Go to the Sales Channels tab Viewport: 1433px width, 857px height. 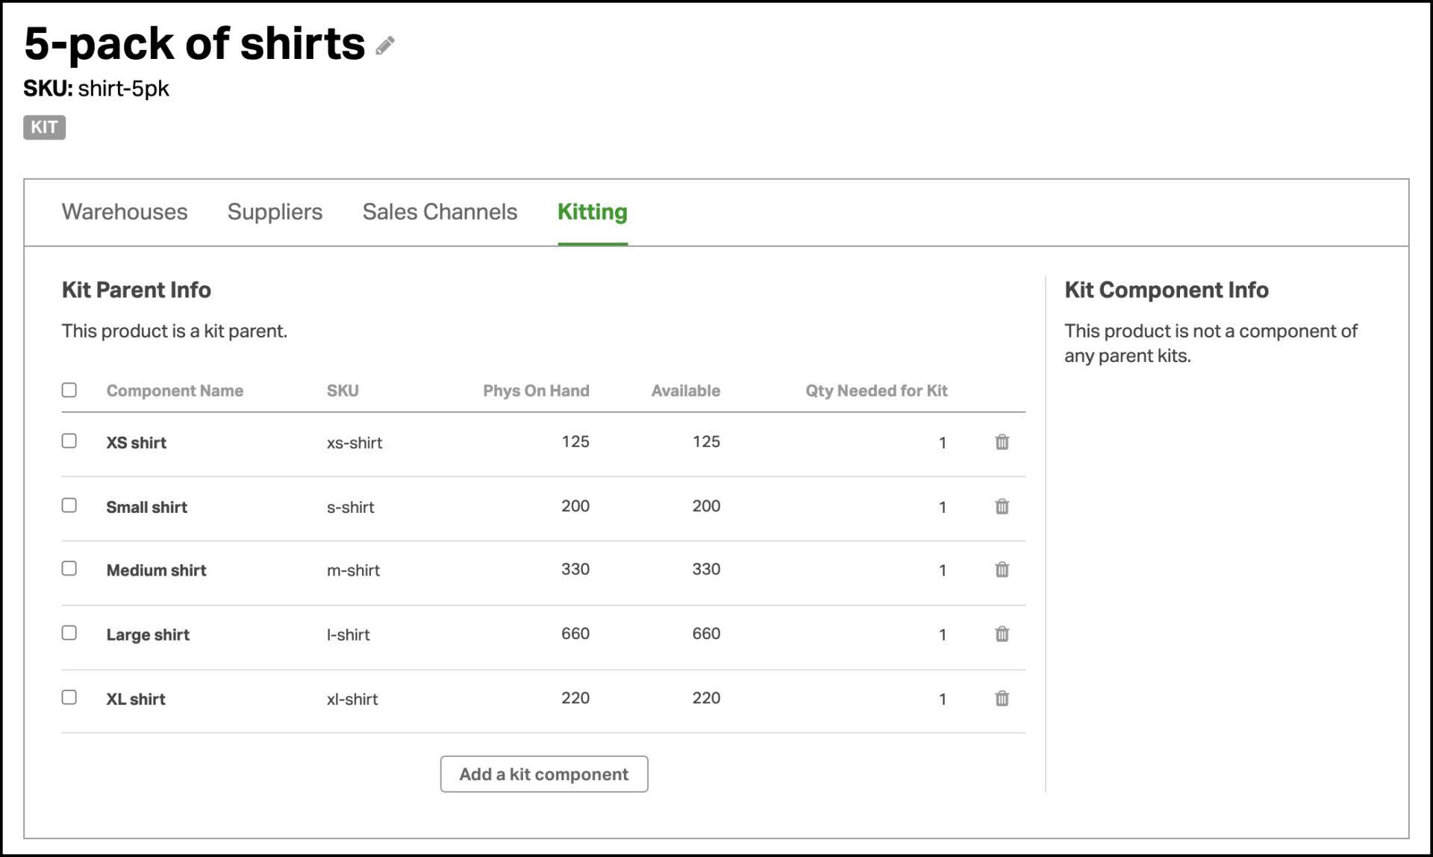click(x=440, y=212)
